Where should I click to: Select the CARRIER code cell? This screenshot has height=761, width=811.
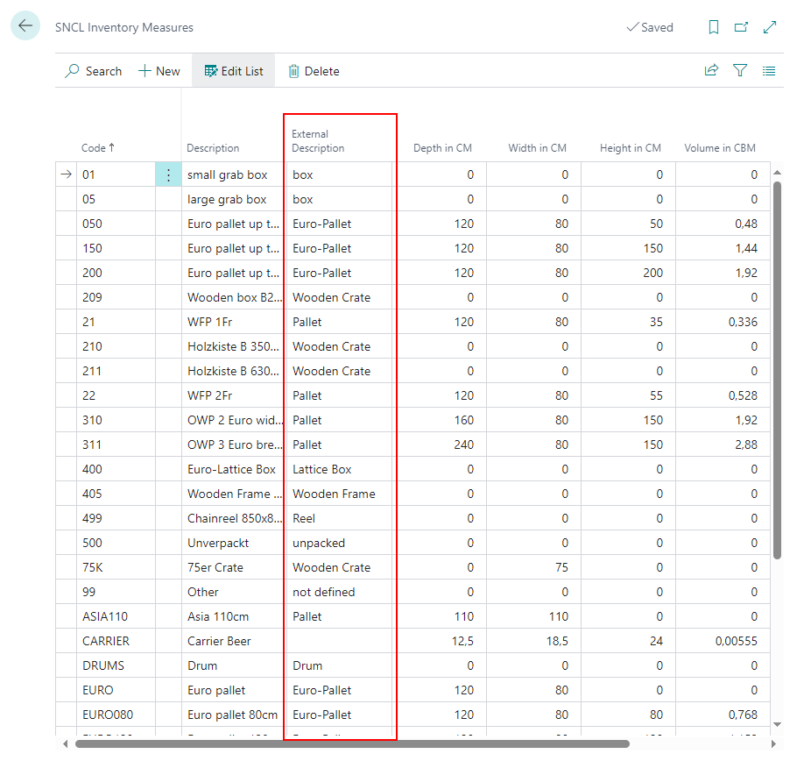pos(105,641)
